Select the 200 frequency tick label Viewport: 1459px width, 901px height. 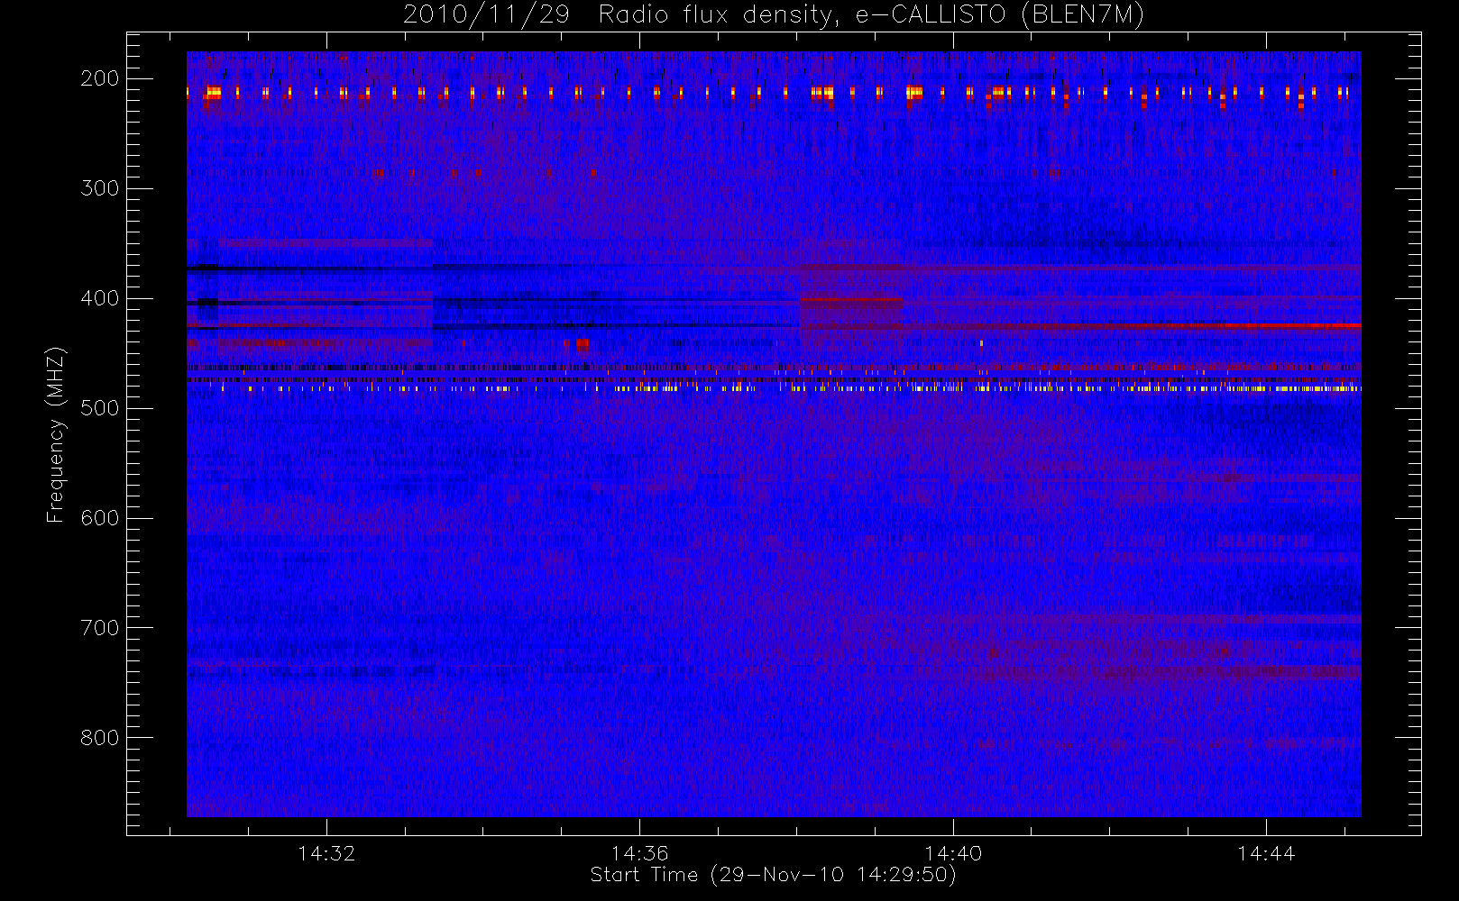(100, 78)
